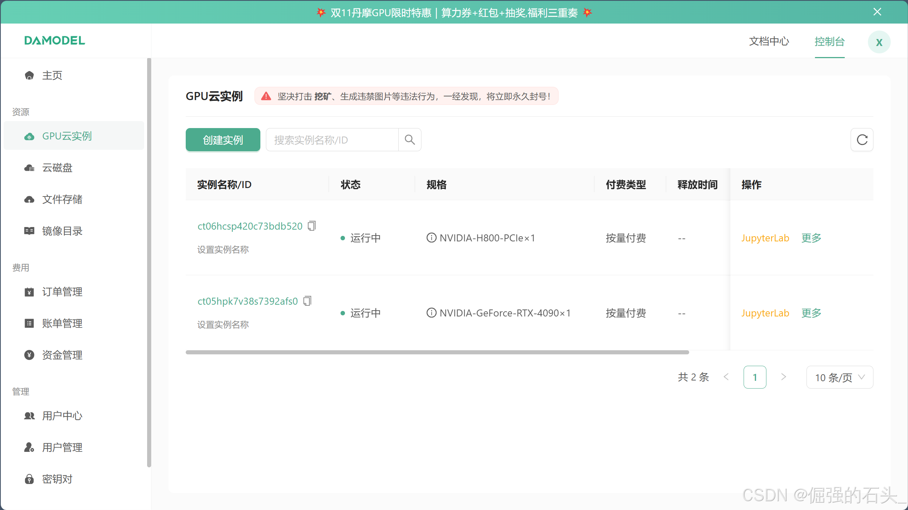Click the 创建实例 button
Image resolution: width=908 pixels, height=510 pixels.
pos(223,140)
